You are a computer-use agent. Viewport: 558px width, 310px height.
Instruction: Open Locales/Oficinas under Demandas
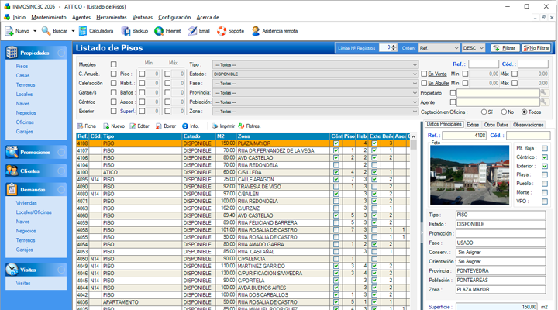point(34,212)
